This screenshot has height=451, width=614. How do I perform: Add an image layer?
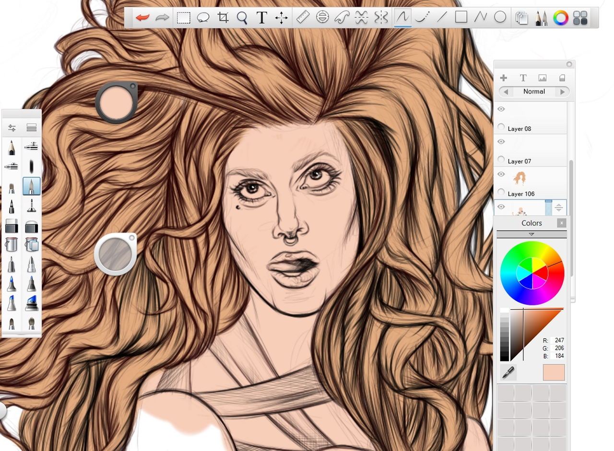tap(543, 78)
